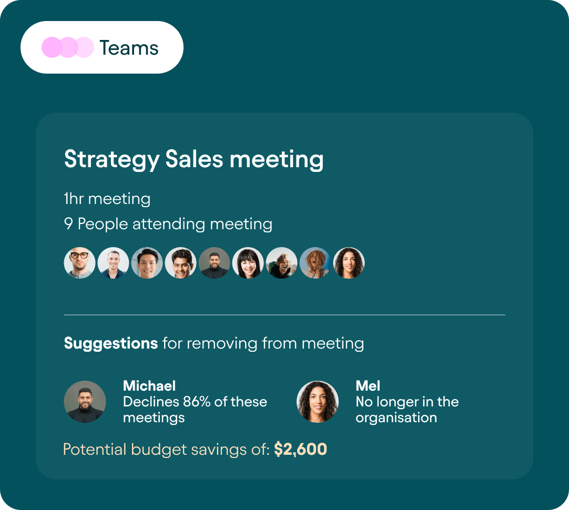
Task: Click the '9 People attending meeting' text
Action: click(x=168, y=224)
